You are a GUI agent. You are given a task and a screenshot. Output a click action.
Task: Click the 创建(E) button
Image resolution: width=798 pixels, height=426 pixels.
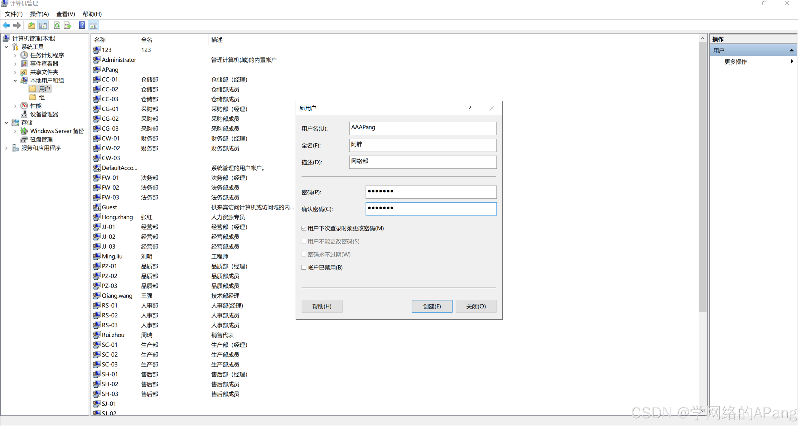pos(432,306)
